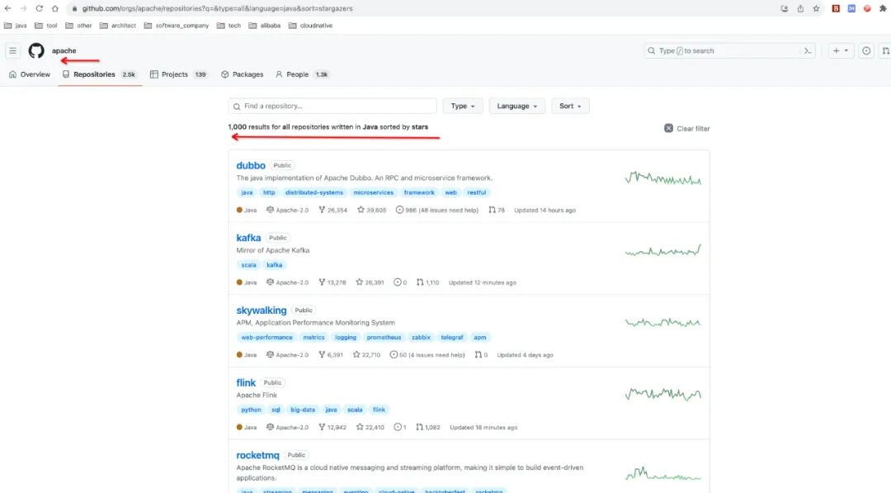Focus the Find a repository field
Viewport: 891px width, 493px height.
[x=332, y=106]
